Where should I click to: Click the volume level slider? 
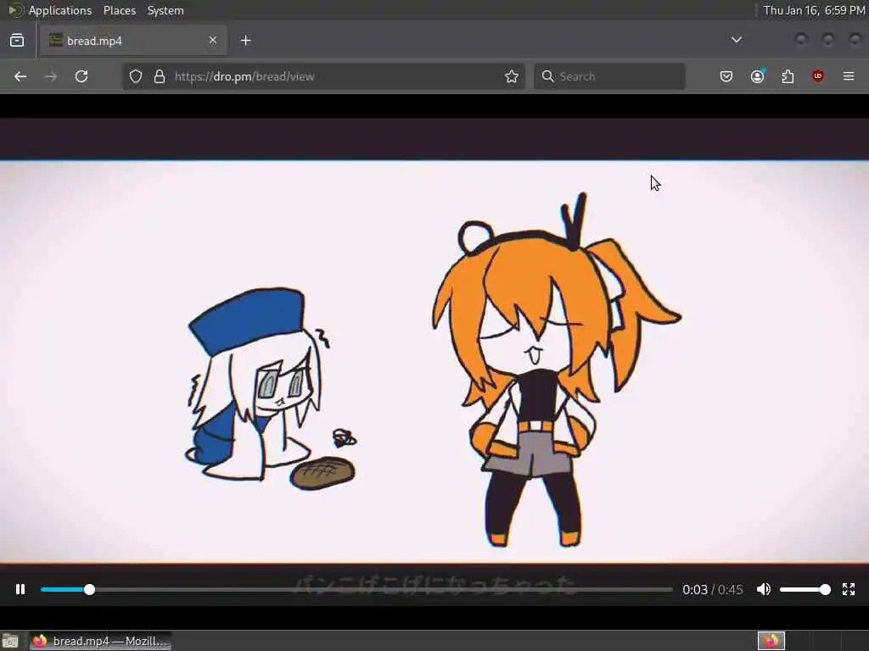(x=805, y=590)
